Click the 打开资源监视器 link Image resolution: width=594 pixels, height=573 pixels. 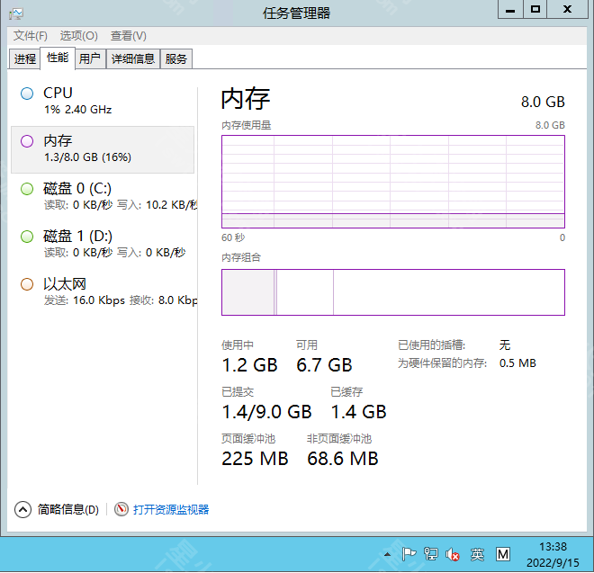point(170,509)
